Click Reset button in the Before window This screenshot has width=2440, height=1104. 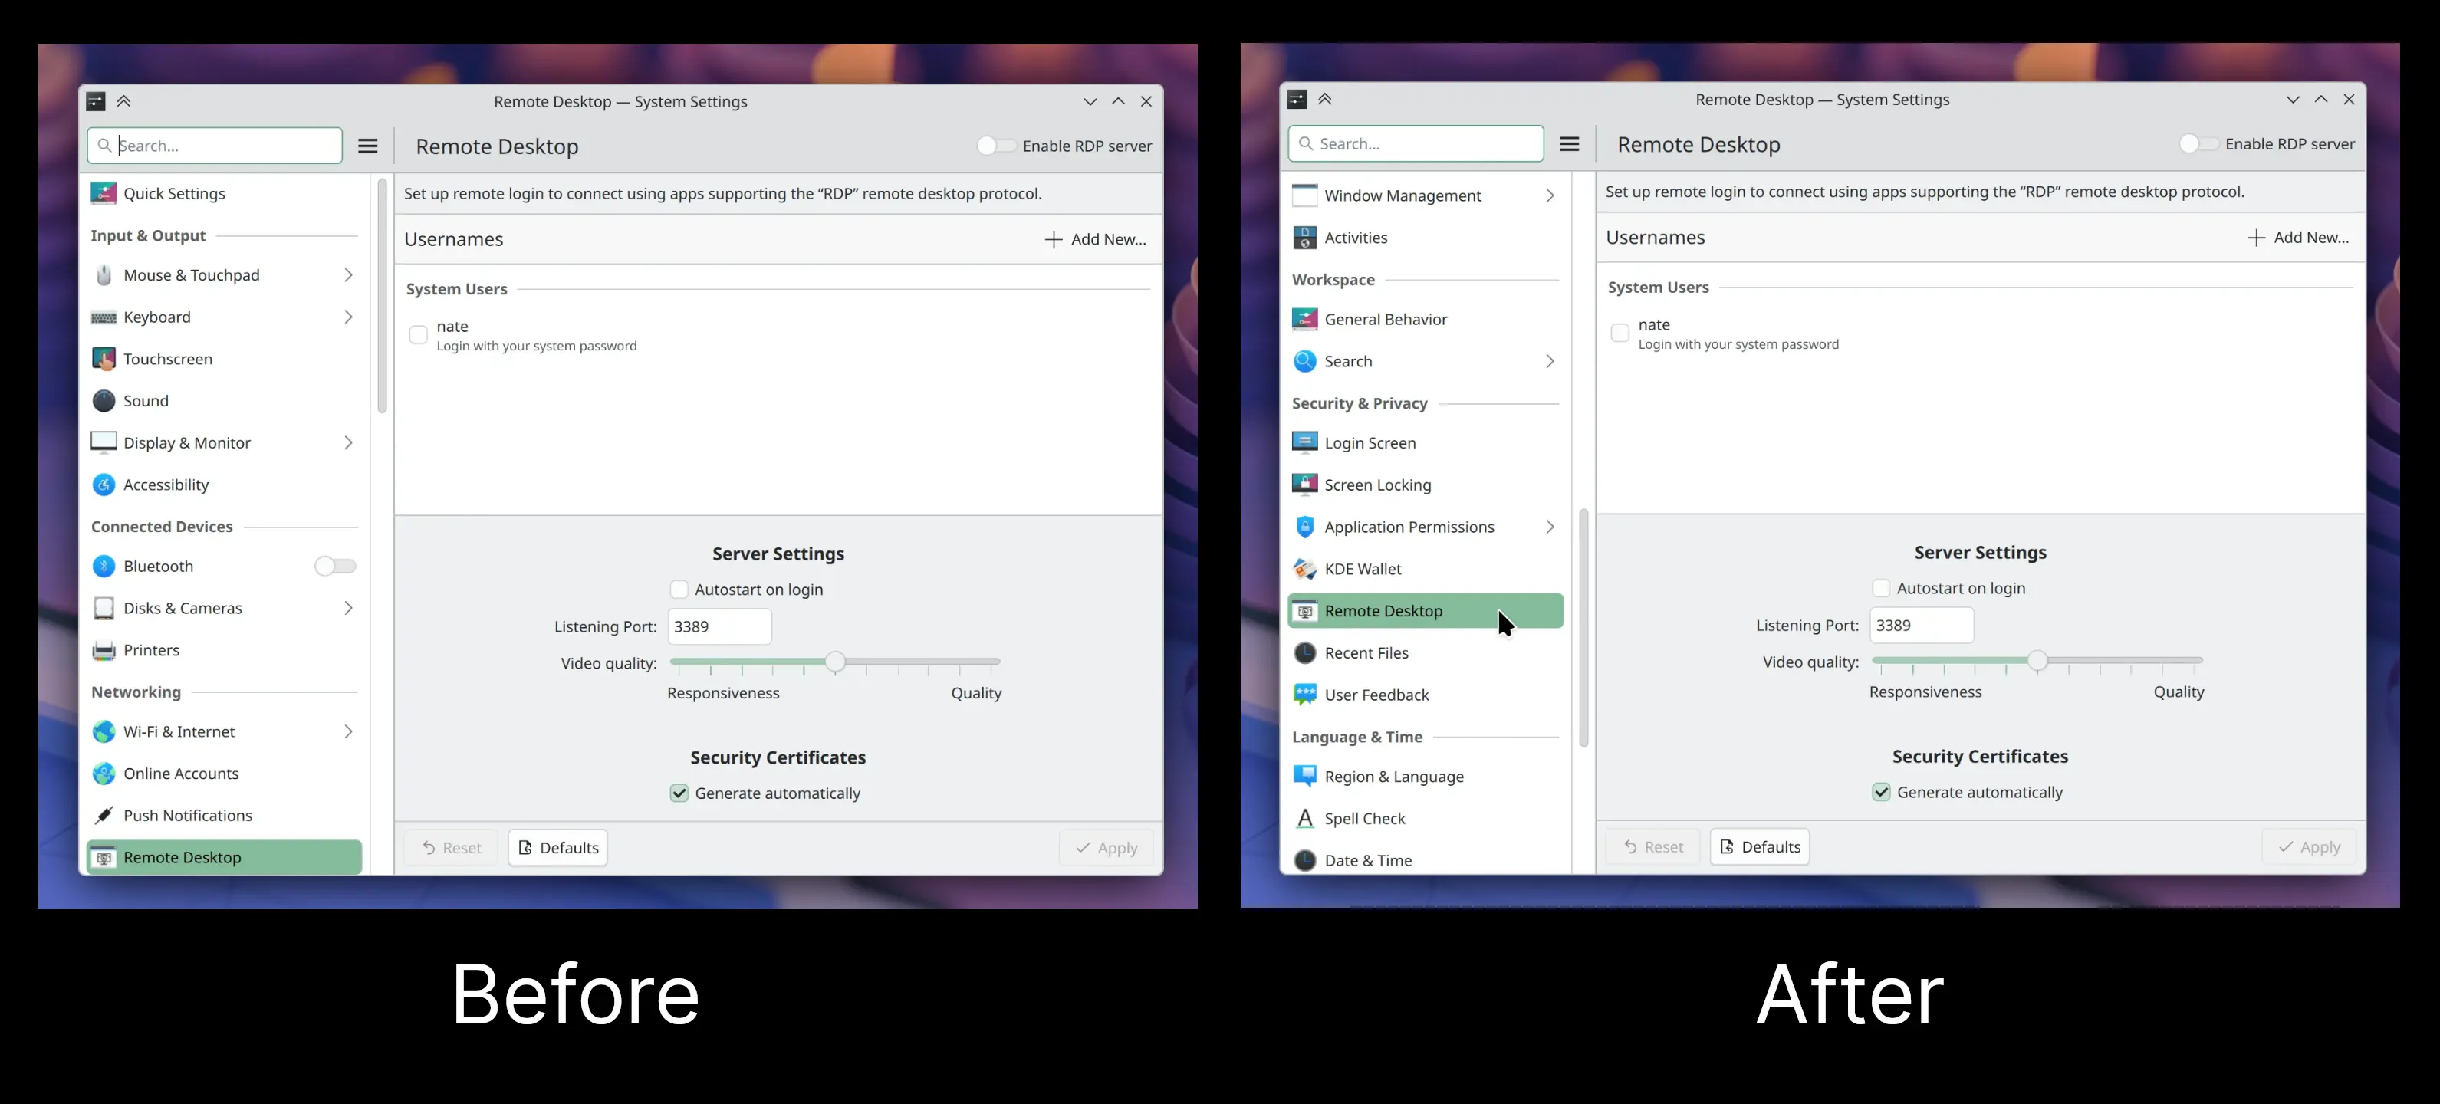[x=451, y=847]
